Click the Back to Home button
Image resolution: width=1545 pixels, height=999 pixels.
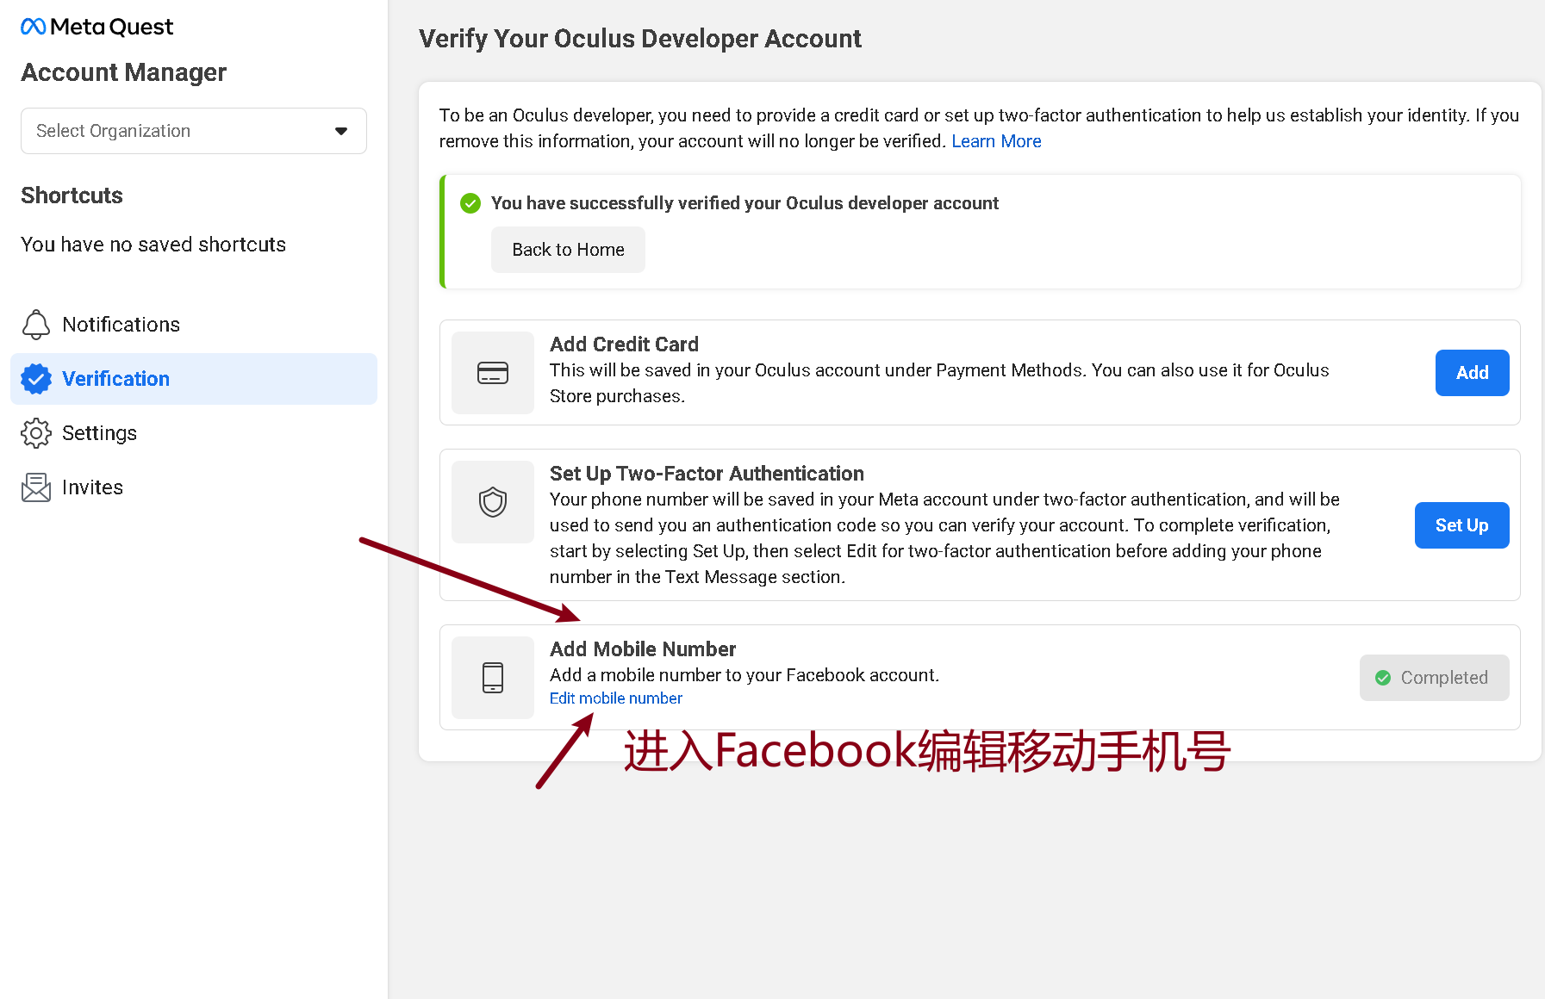pyautogui.click(x=568, y=250)
